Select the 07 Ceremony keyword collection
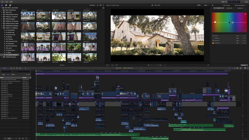This screenshot has height=140, width=249. click(x=10, y=44)
